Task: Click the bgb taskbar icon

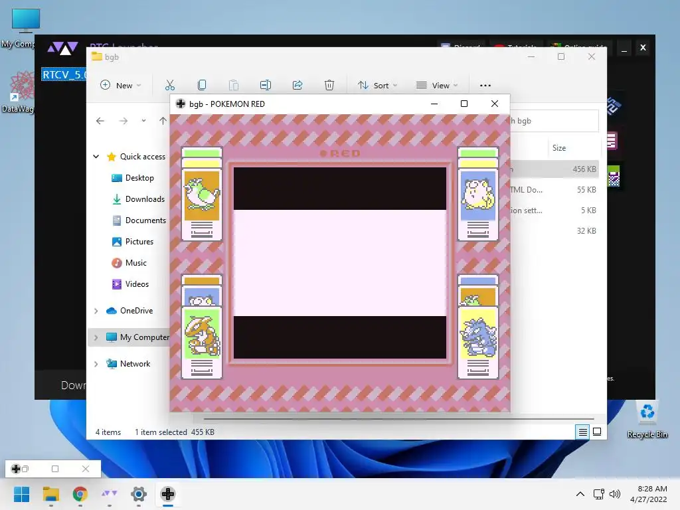Action: 168,494
